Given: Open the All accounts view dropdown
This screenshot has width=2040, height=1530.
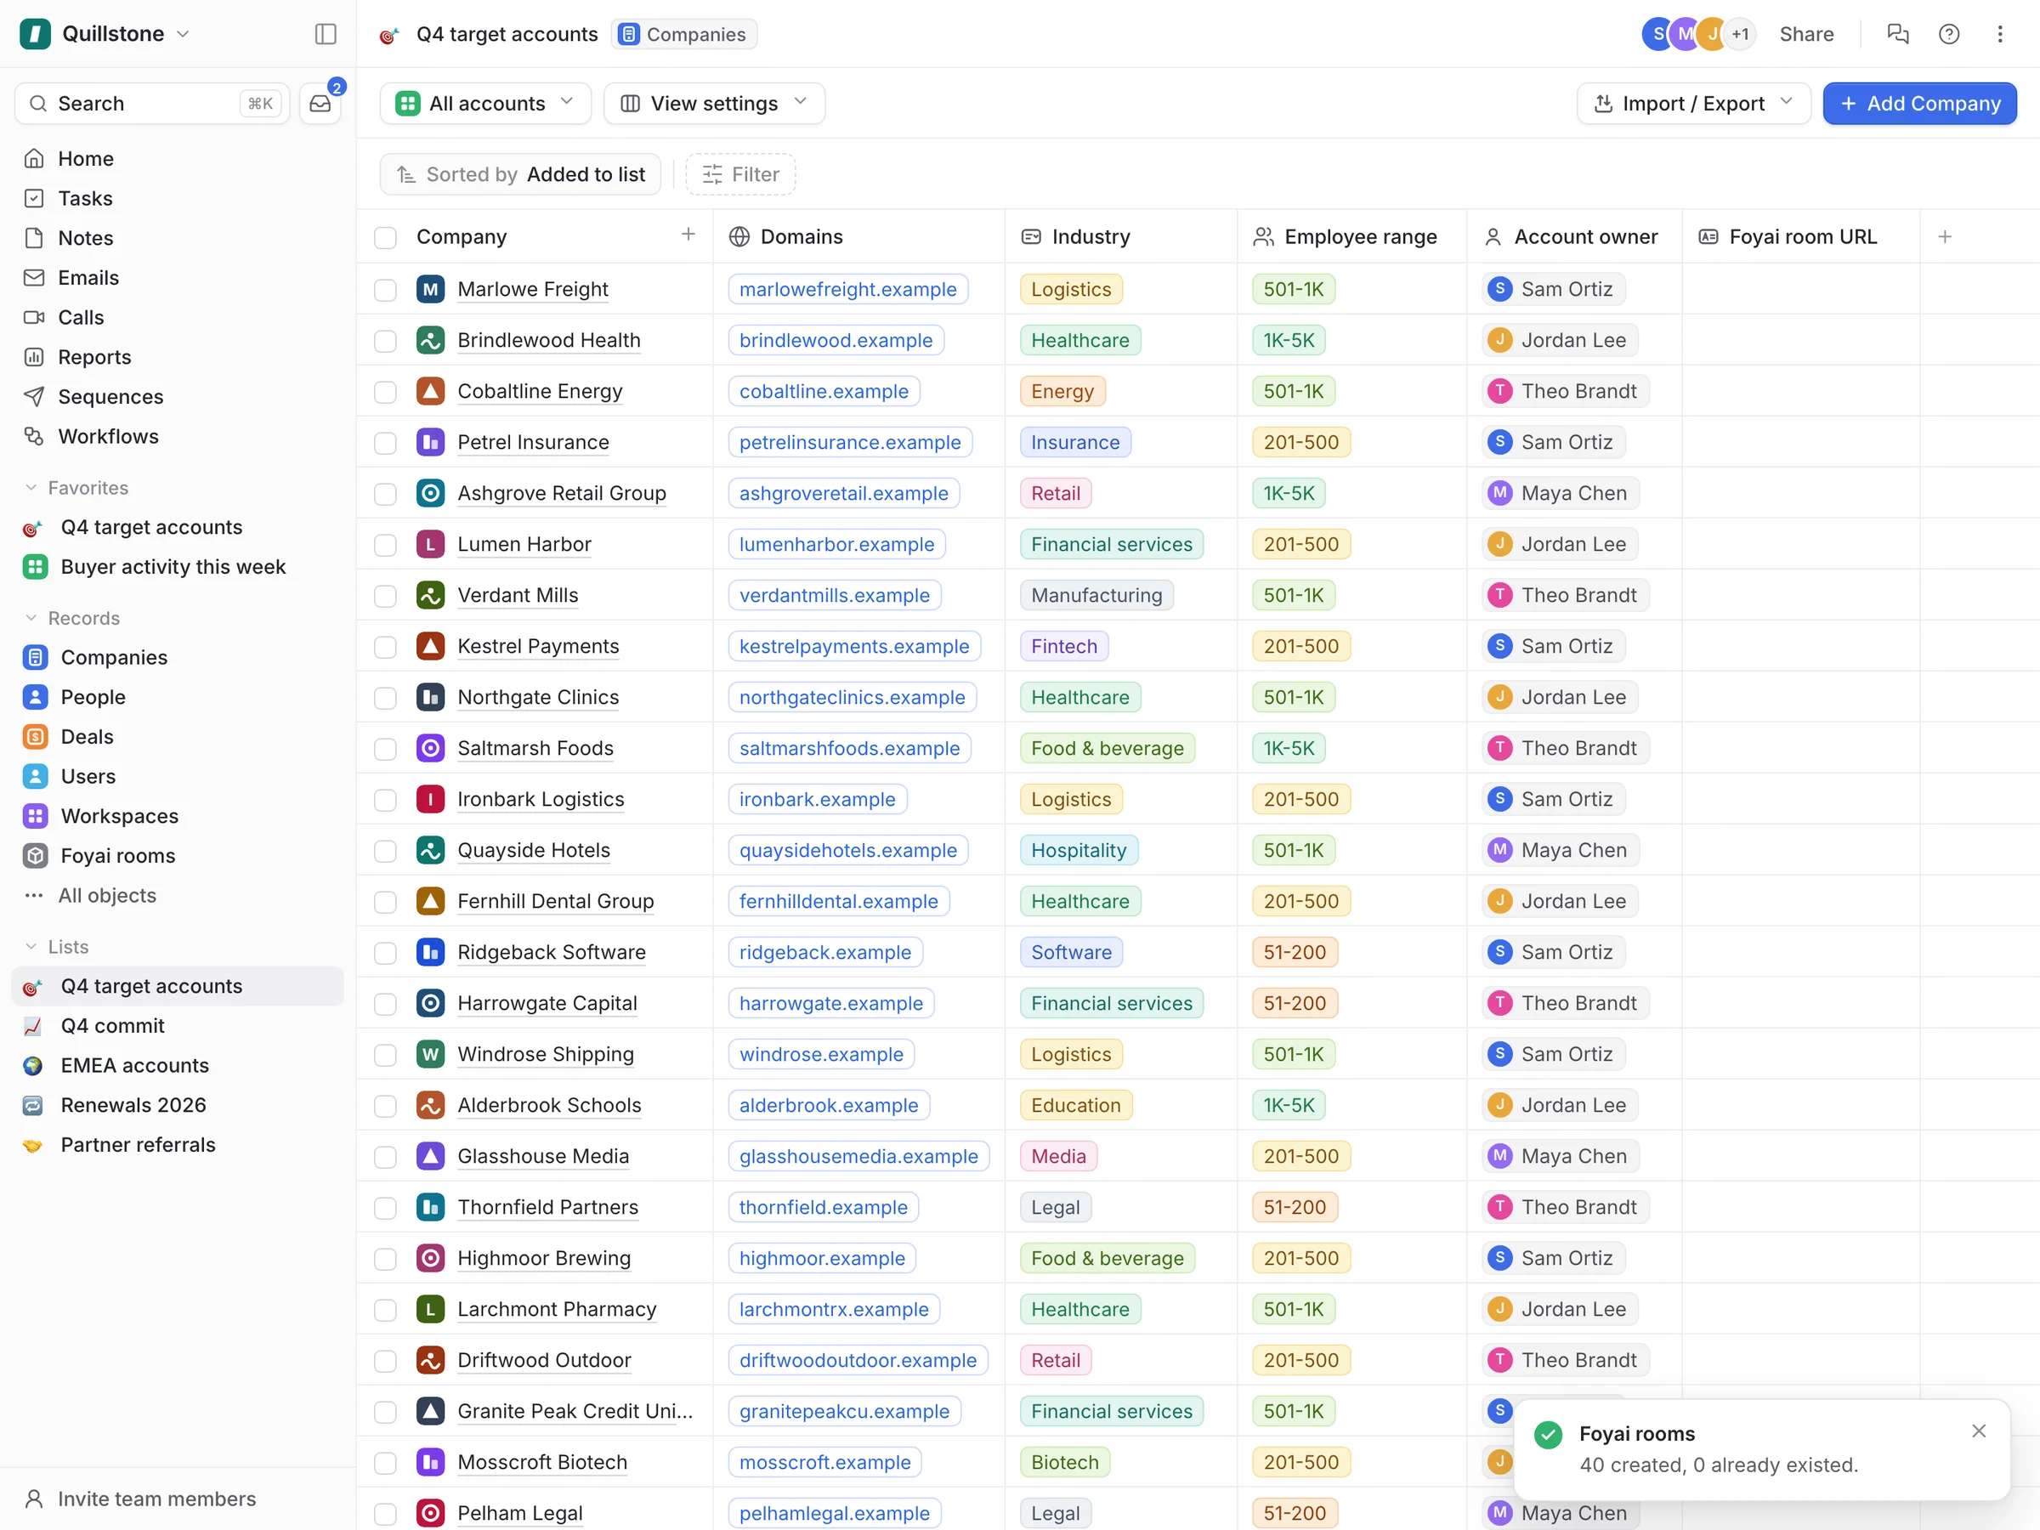Looking at the screenshot, I should tap(485, 104).
